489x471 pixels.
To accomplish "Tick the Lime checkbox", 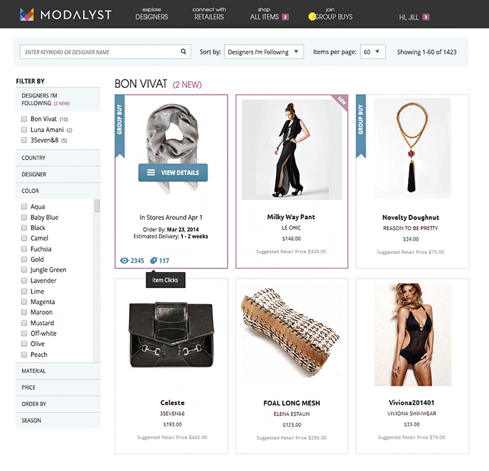I will pyautogui.click(x=24, y=291).
